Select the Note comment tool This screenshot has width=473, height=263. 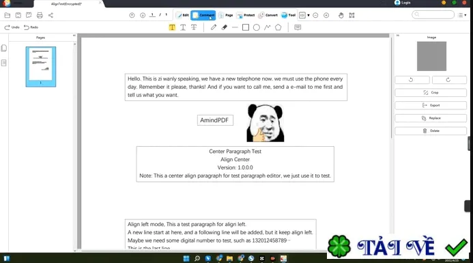point(298,27)
